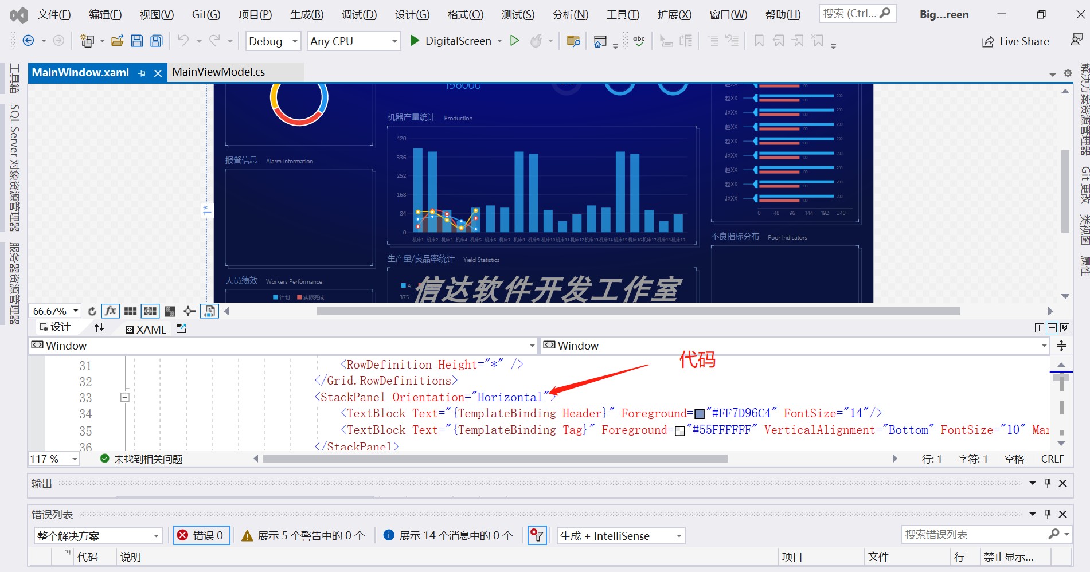The width and height of the screenshot is (1090, 572).
Task: Clear all bookmarks with the crossed bookmark icon
Action: [818, 41]
